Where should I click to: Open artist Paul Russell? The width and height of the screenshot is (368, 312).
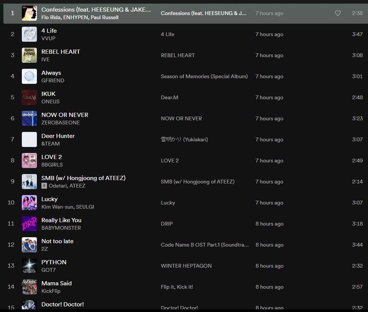(105, 17)
